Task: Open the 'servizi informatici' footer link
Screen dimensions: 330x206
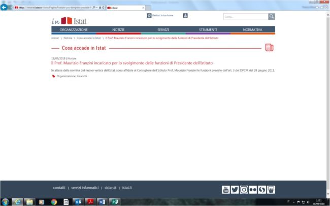Action: 85,188
